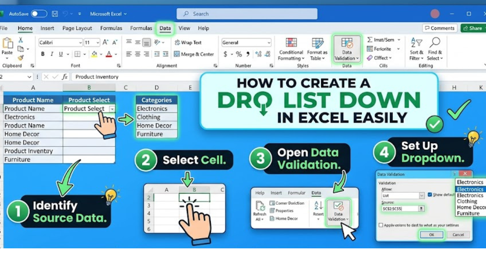Click Merge & Center
Viewport: 486px width, 254px height.
(194, 54)
